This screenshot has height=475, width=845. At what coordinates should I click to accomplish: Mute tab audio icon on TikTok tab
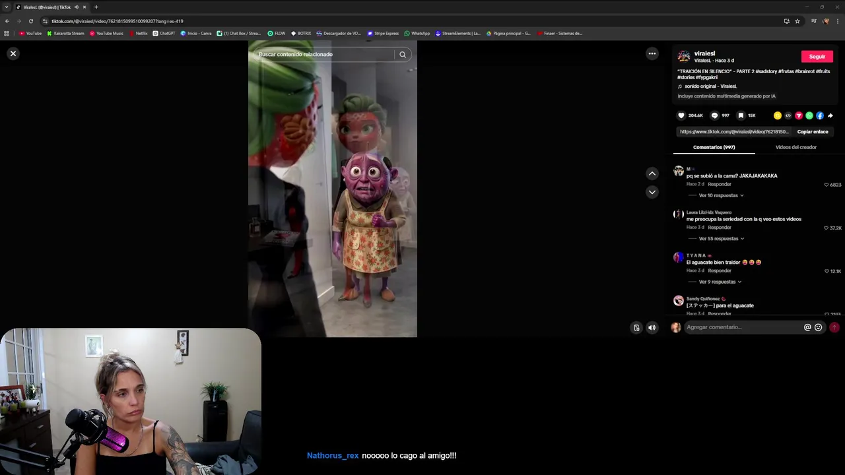77,7
